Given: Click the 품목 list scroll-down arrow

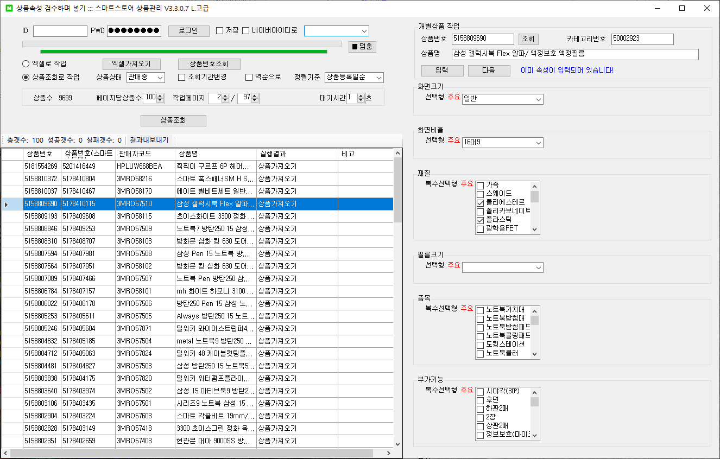Looking at the screenshot, I should point(535,354).
